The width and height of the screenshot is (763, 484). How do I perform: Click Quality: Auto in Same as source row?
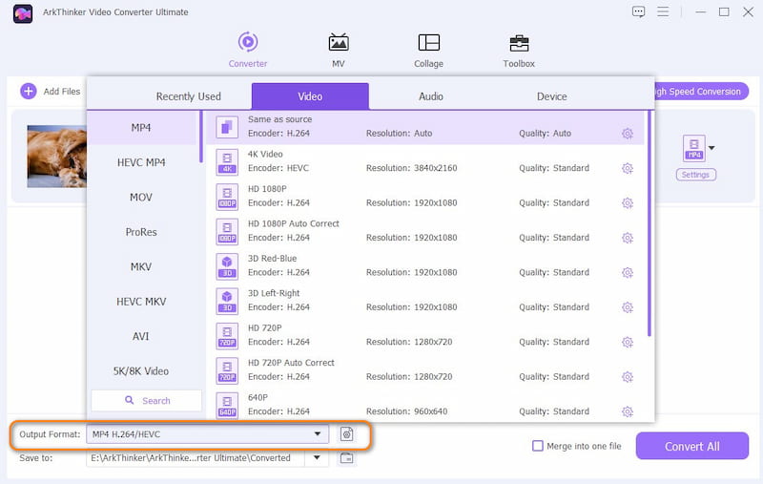545,134
